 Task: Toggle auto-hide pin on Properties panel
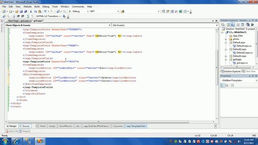[x=253, y=76]
